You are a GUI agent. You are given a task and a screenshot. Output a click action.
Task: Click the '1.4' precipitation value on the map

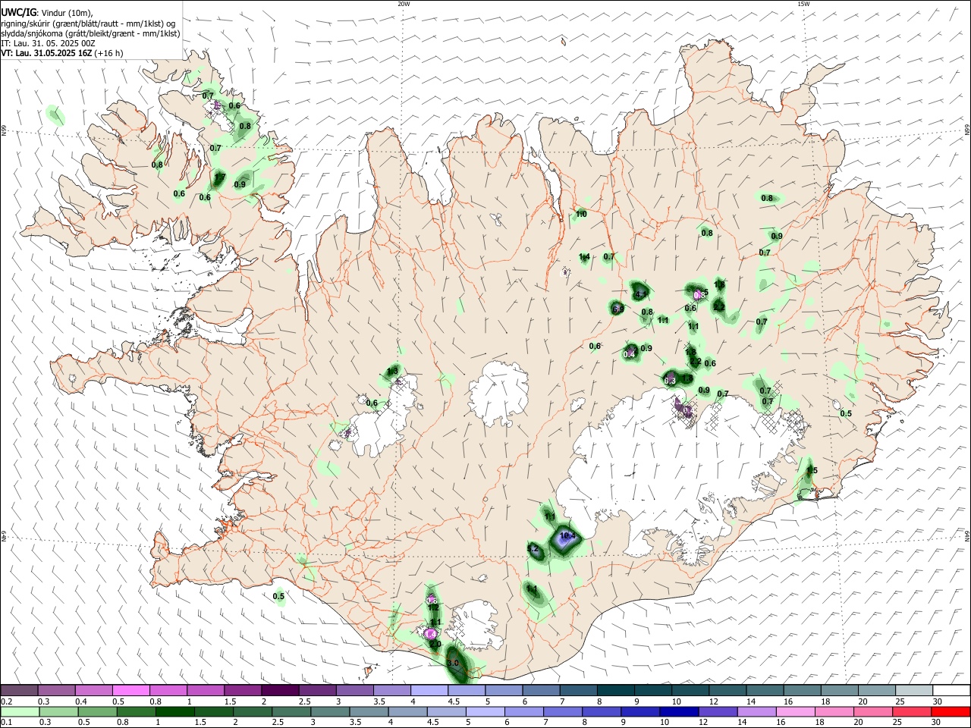584,257
